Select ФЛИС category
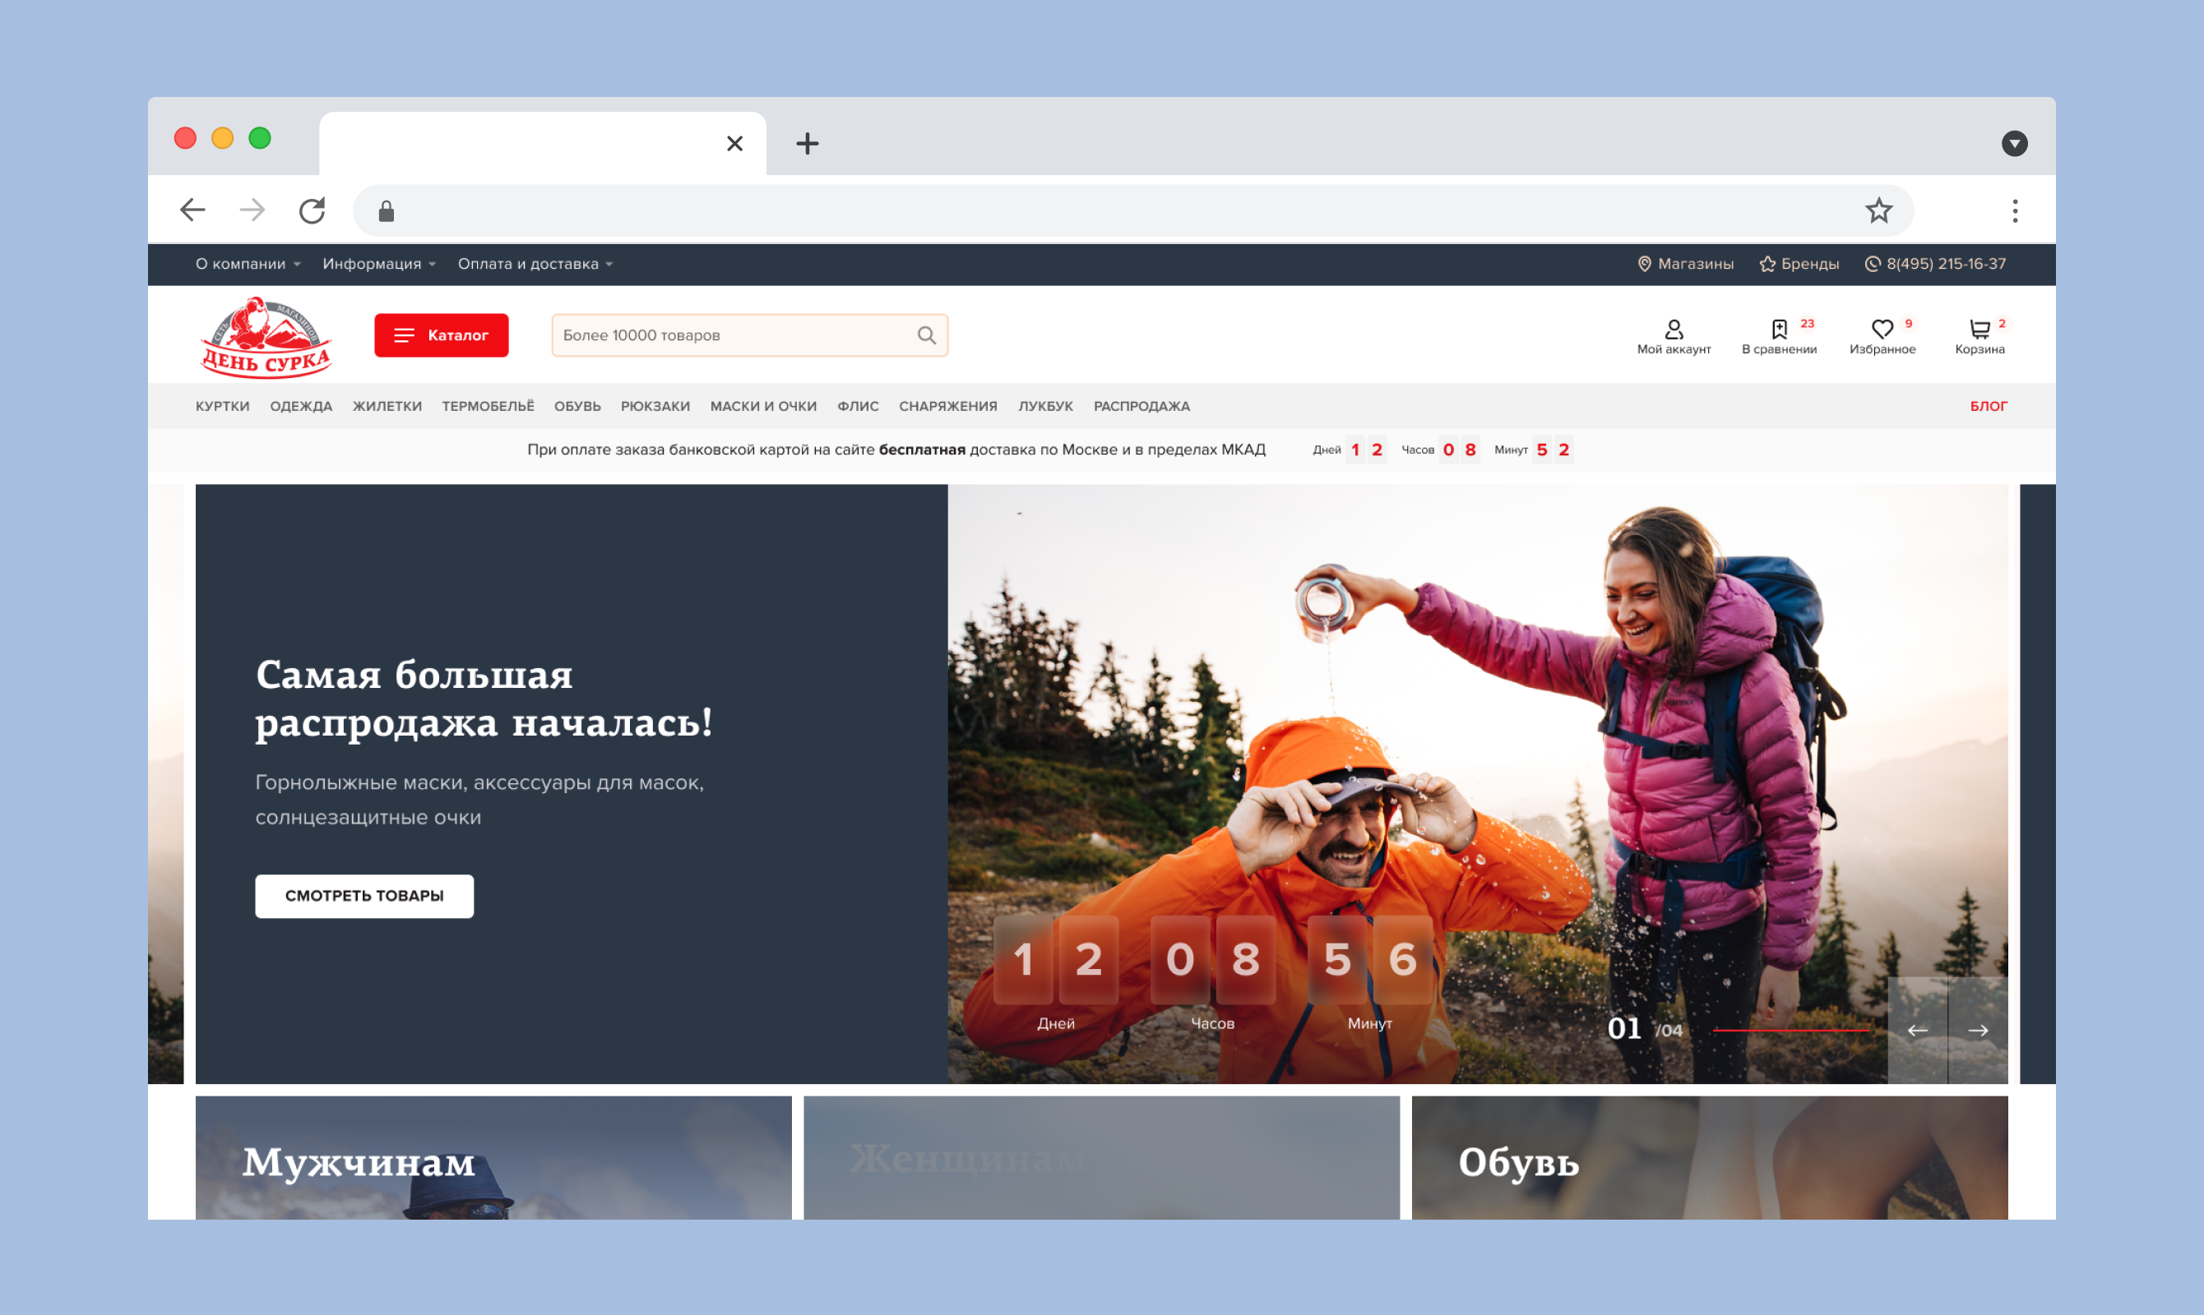 pos(859,406)
